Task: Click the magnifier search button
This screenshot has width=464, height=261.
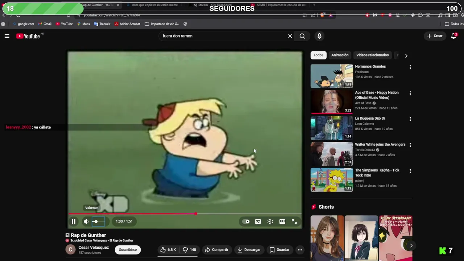Action: (302, 36)
